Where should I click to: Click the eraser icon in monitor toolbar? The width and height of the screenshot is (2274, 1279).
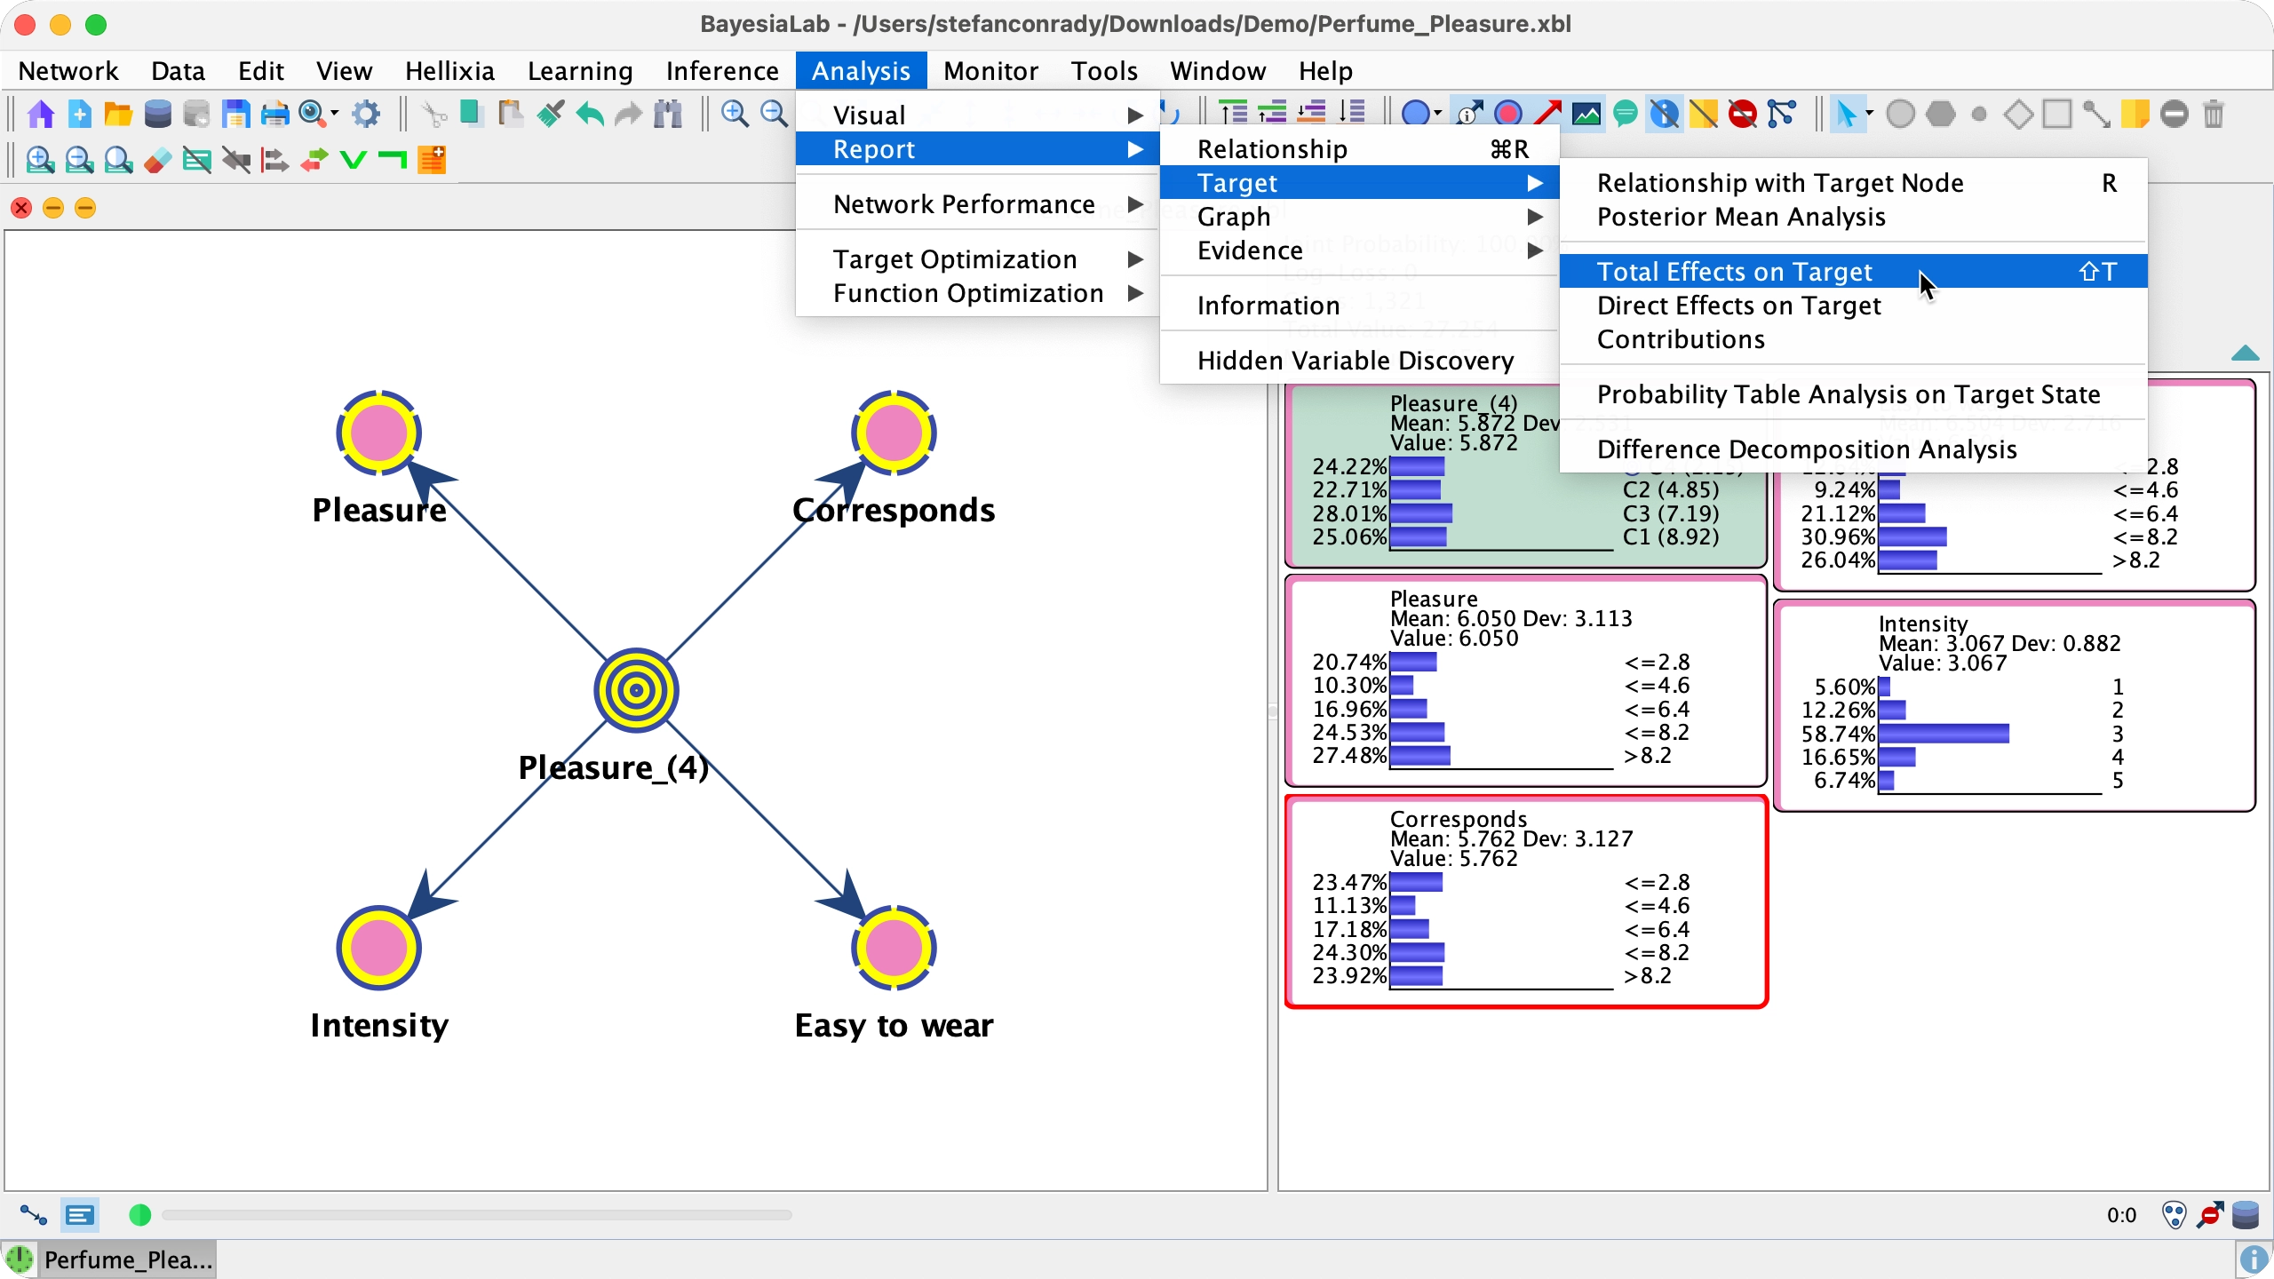click(x=157, y=161)
